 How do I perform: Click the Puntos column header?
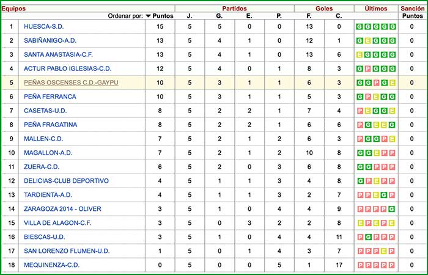162,16
